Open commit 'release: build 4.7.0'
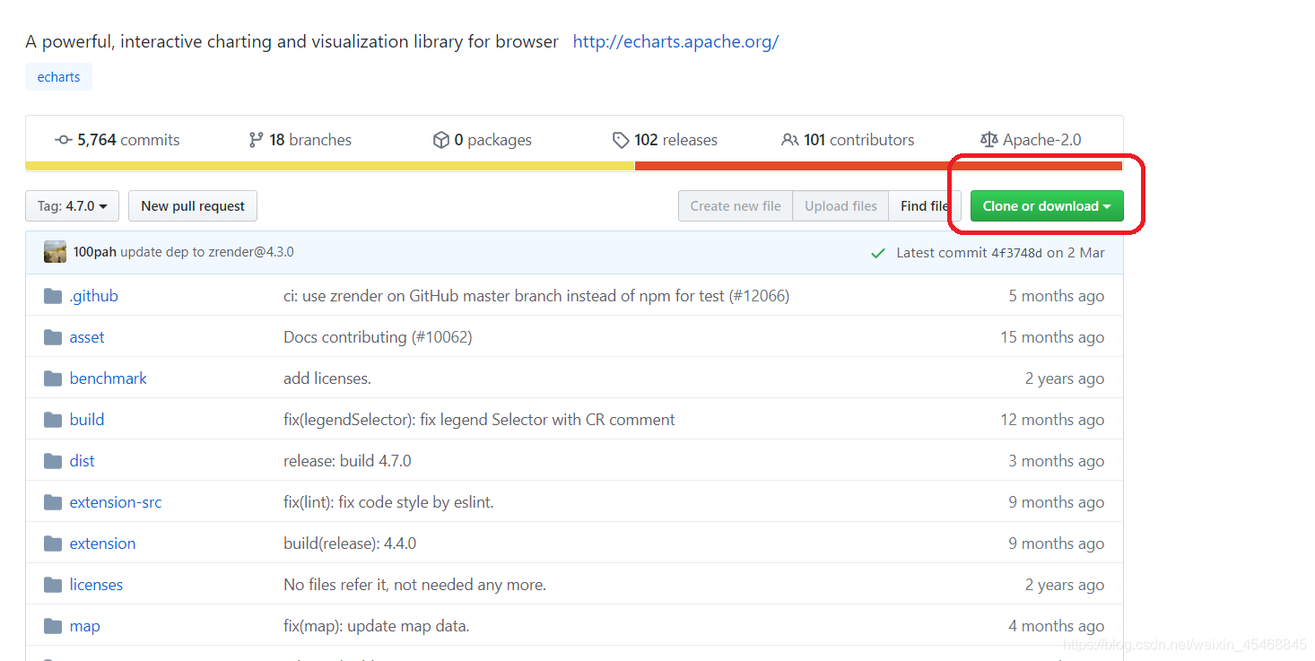 pos(347,461)
